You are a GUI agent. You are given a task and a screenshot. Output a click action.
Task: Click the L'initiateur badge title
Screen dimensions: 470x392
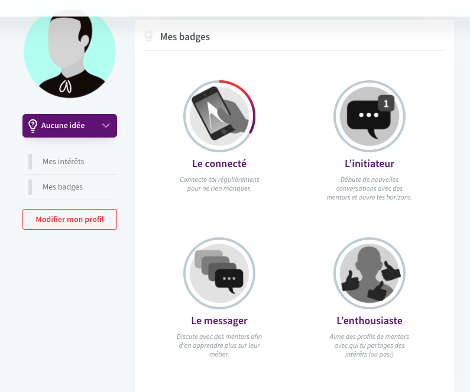click(x=369, y=164)
